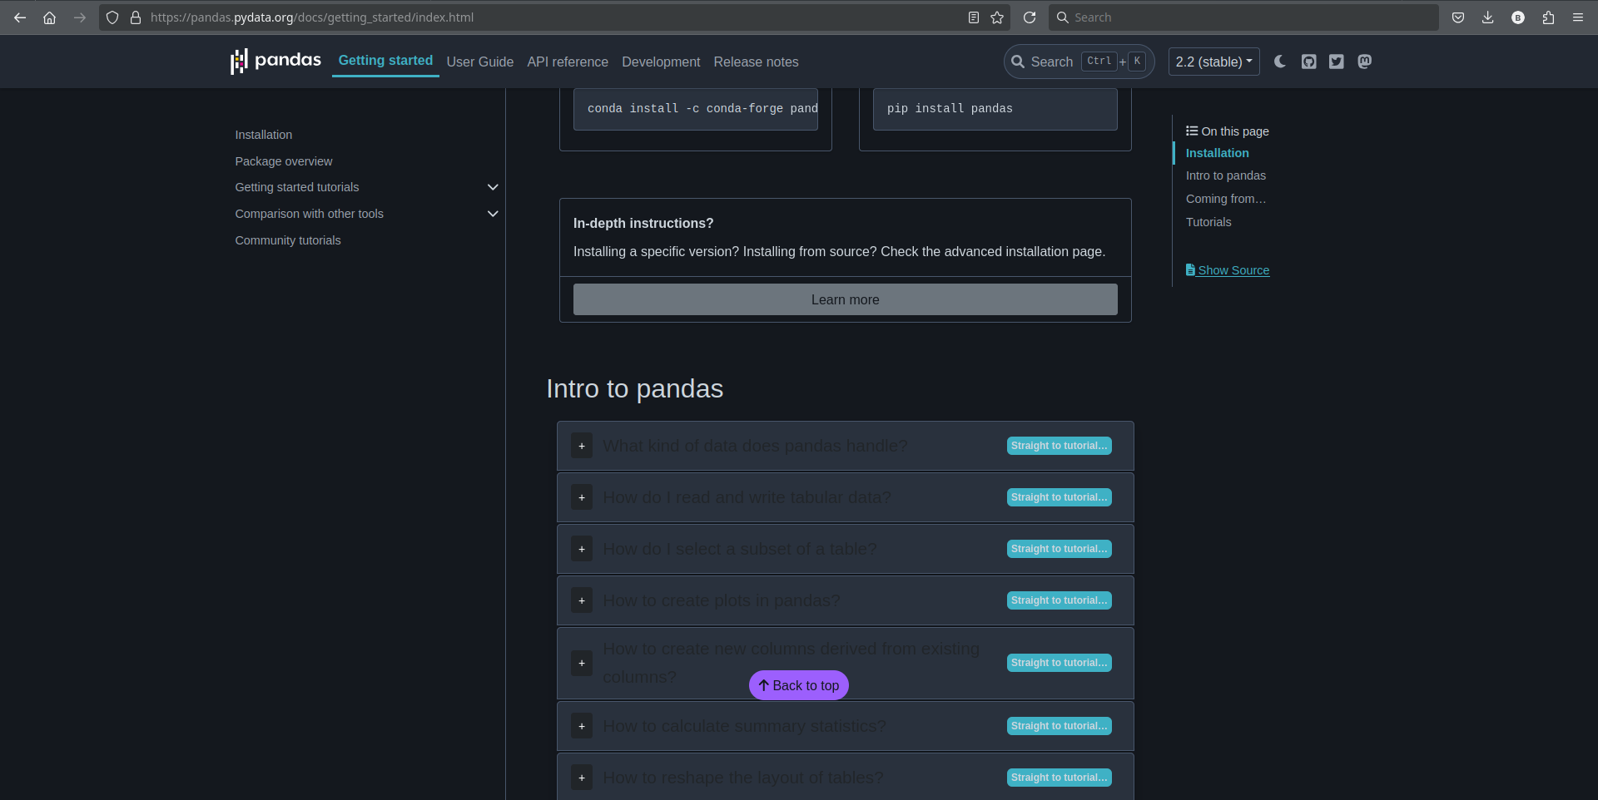This screenshot has width=1598, height=800.
Task: Open the Getting started tab
Action: (x=385, y=61)
